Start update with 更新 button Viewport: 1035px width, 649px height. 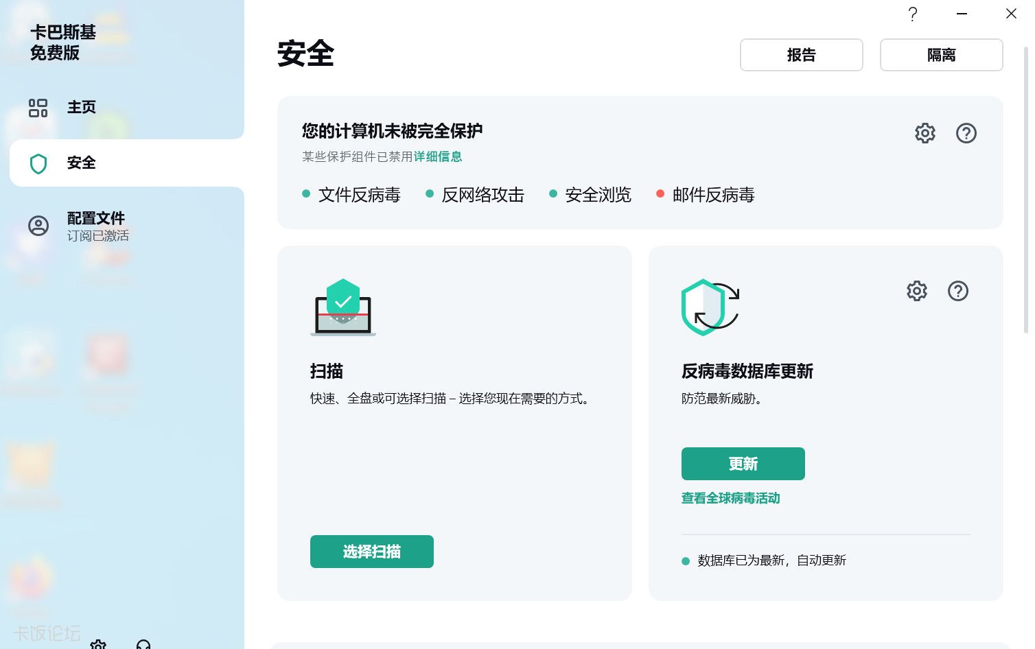tap(743, 464)
